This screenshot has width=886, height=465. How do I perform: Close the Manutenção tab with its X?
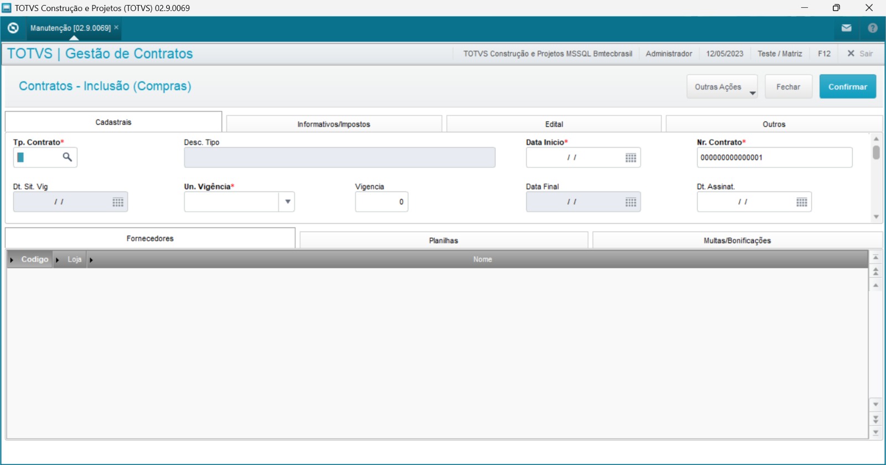coord(116,27)
